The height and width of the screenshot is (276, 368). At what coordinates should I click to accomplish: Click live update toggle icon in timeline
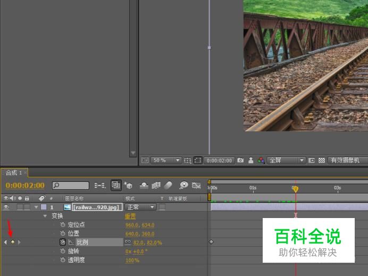click(x=116, y=186)
